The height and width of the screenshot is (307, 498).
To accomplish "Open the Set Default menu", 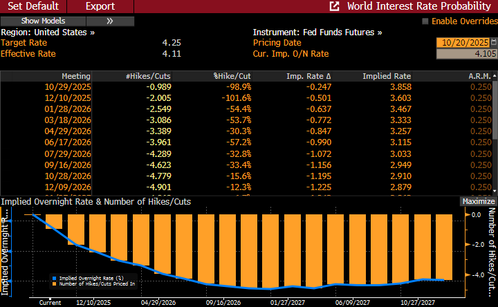I will pos(33,6).
